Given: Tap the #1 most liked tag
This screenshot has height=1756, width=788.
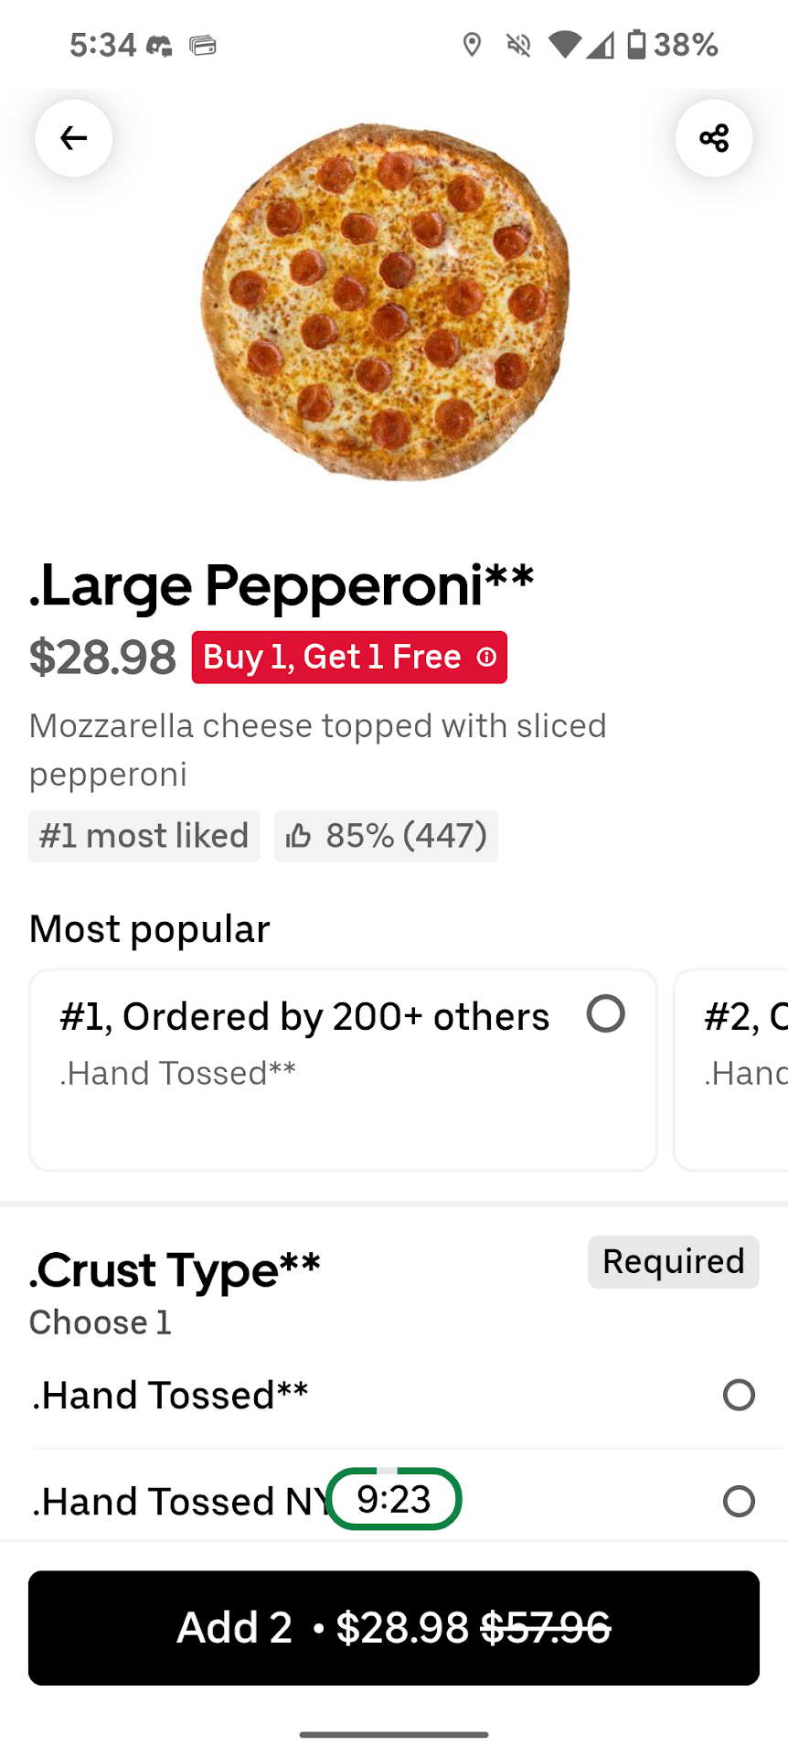Looking at the screenshot, I should click(x=144, y=836).
